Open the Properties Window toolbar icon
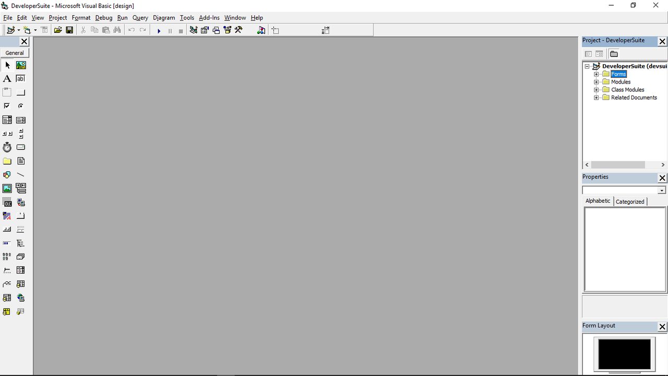This screenshot has width=668, height=376. [x=205, y=30]
